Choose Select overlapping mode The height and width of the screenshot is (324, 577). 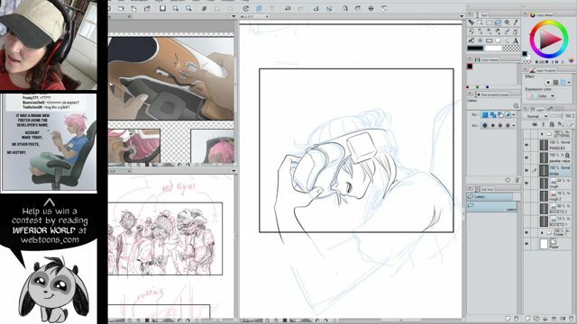[x=508, y=115]
